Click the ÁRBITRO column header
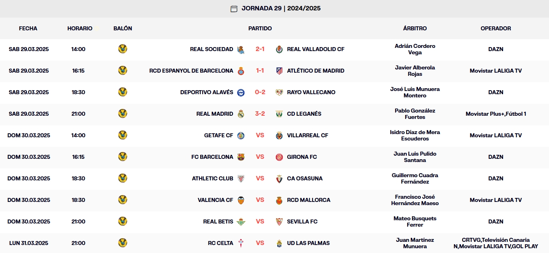The width and height of the screenshot is (549, 253). (415, 28)
